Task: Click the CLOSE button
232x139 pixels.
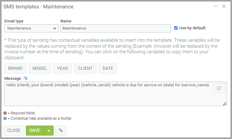Action: 14,131
